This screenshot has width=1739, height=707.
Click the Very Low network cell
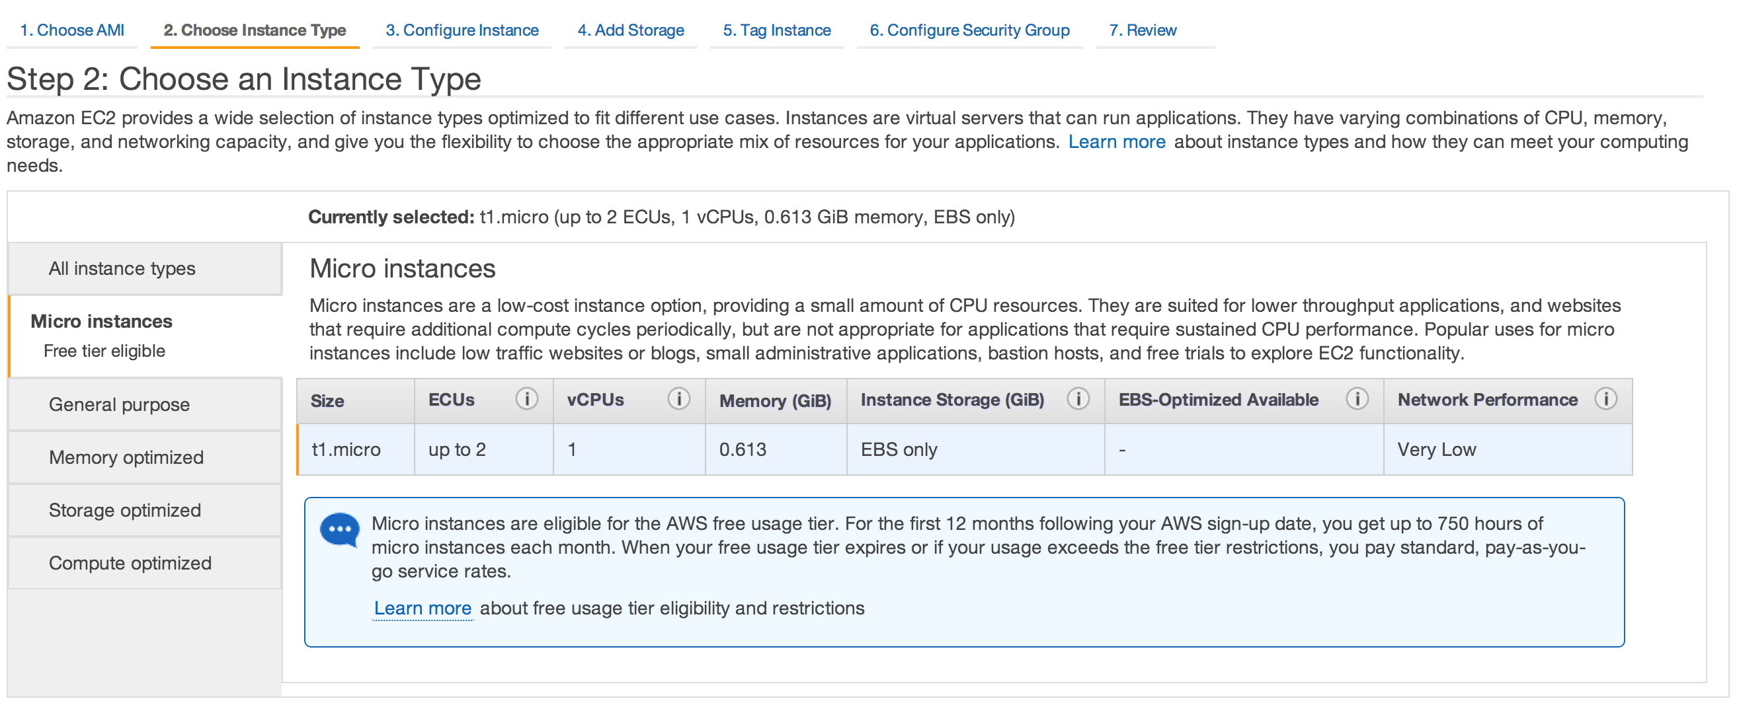pos(1508,449)
